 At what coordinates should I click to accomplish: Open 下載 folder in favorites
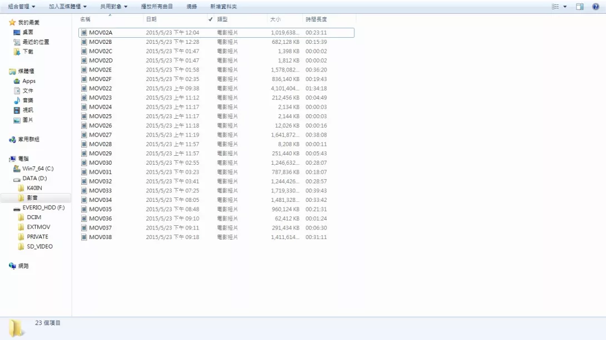[x=27, y=51]
